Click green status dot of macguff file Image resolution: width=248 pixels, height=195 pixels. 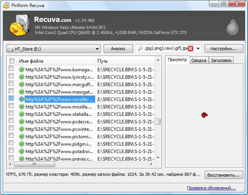pos(22,84)
